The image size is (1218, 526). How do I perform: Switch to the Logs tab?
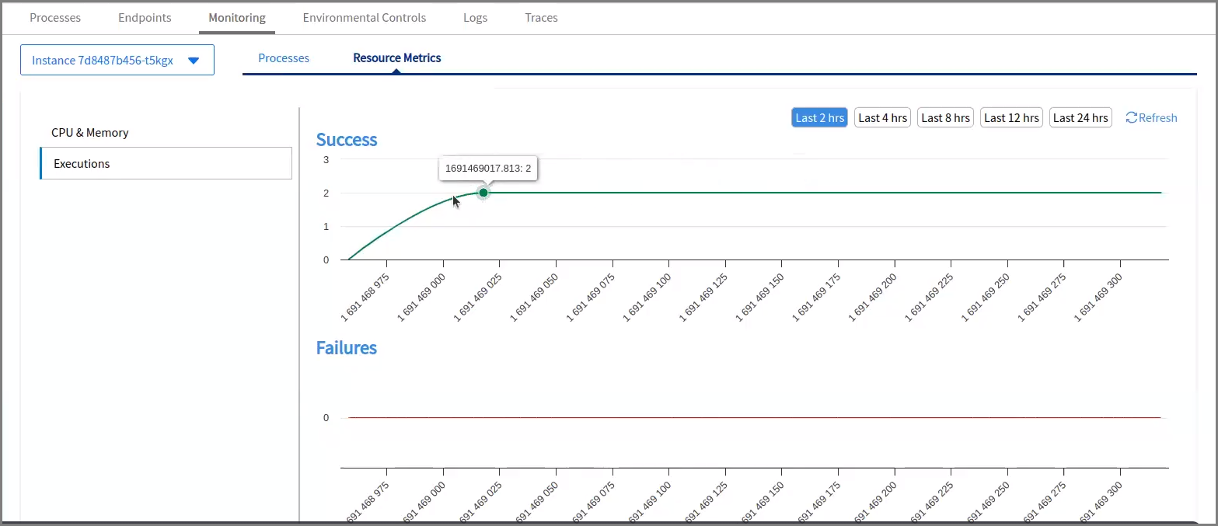(475, 17)
